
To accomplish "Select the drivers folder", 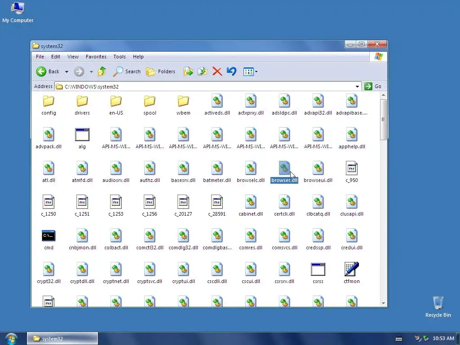I will 82,102.
